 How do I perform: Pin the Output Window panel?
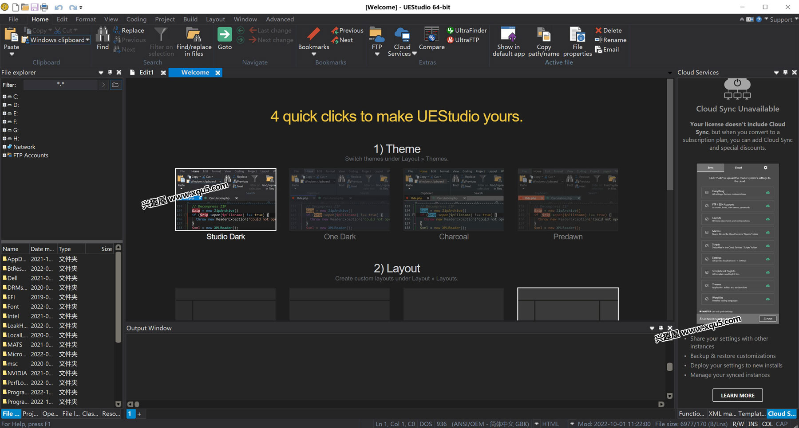click(661, 328)
